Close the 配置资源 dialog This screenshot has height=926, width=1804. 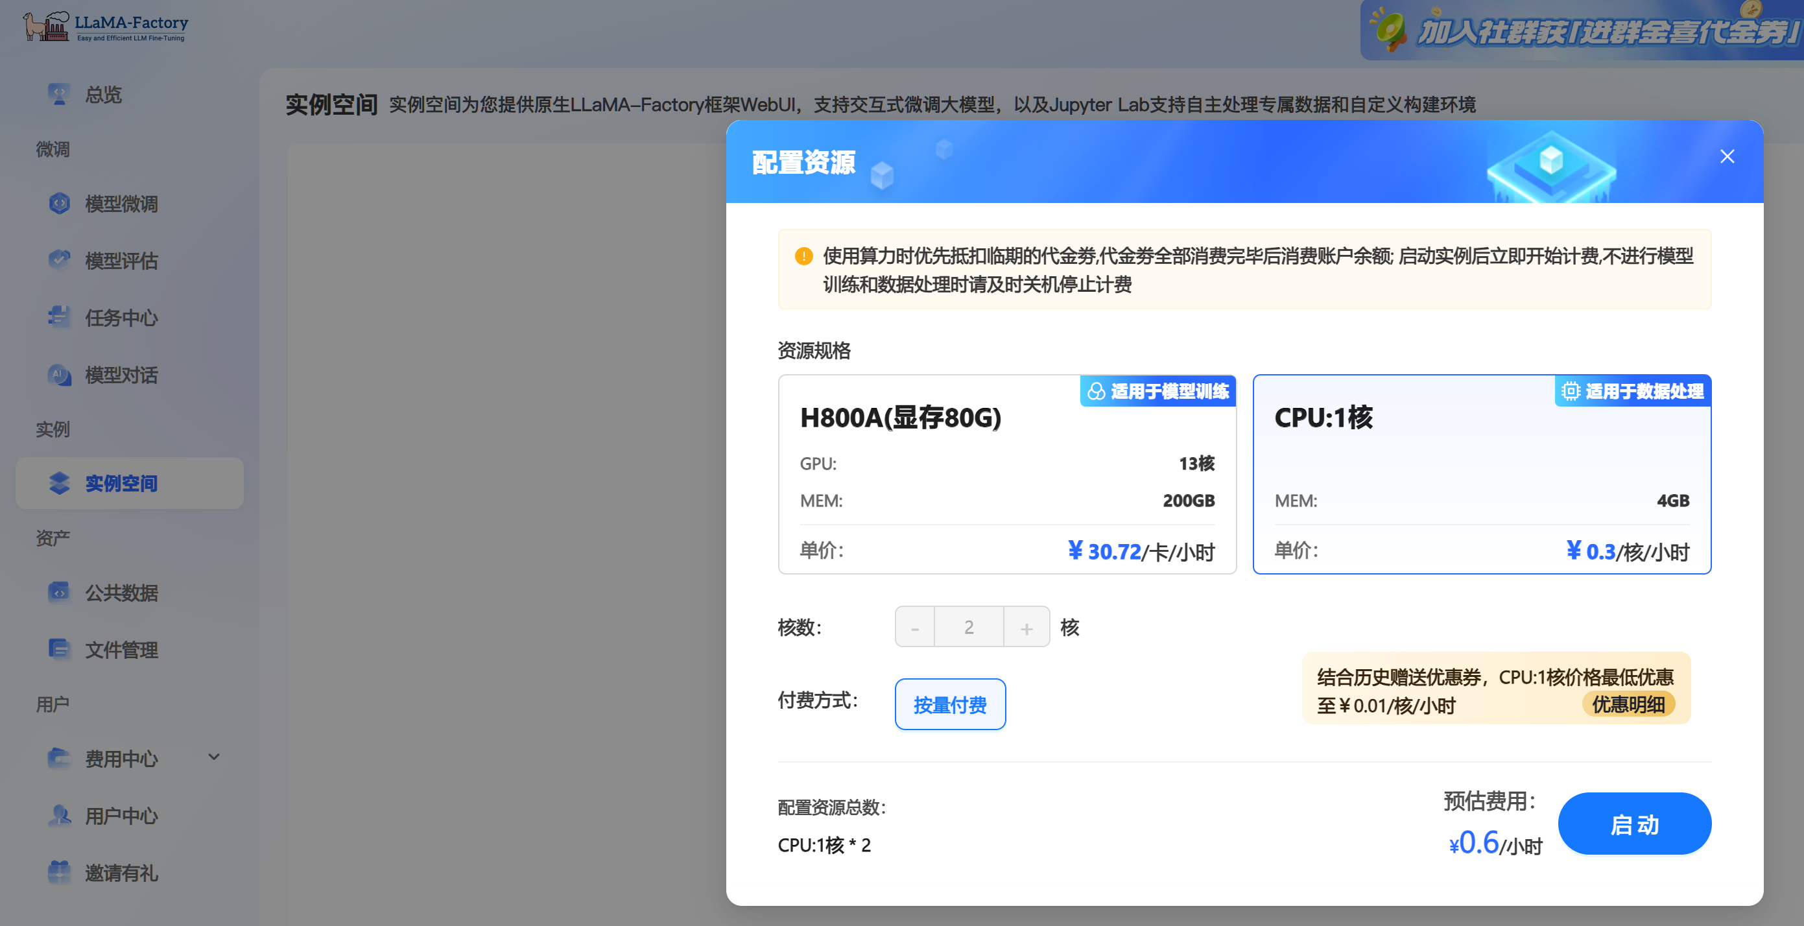coord(1727,156)
